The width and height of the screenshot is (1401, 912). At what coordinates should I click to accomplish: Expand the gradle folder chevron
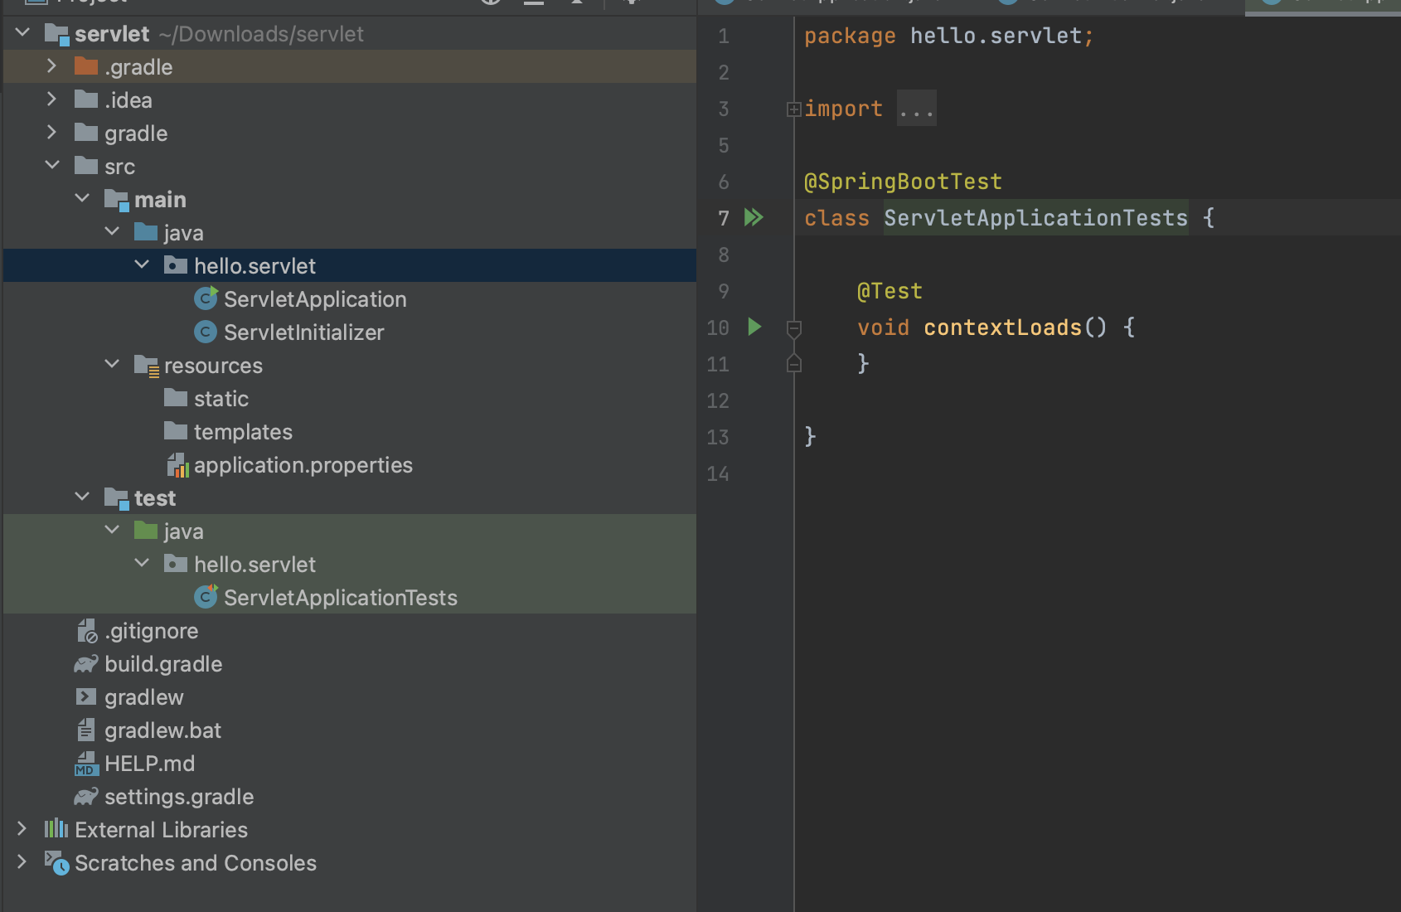pos(51,132)
